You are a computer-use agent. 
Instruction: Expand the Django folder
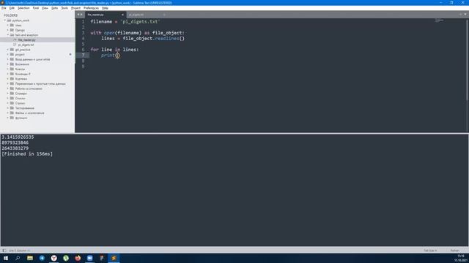pyautogui.click(x=8, y=30)
